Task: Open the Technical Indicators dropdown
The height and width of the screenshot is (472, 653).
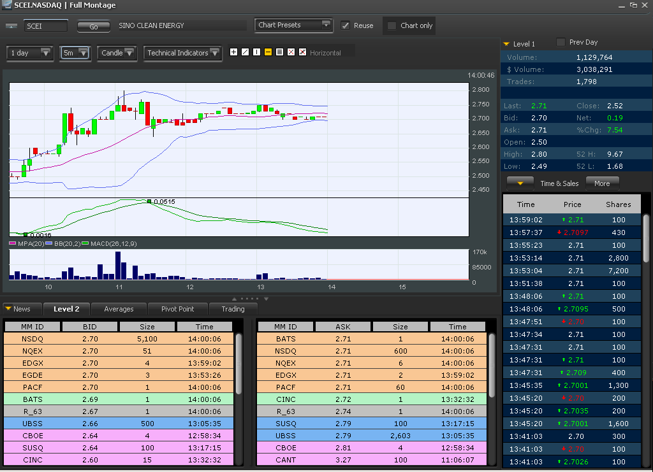Action: tap(182, 53)
